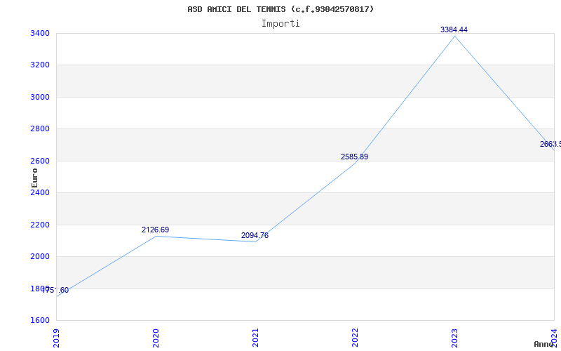Click the 2024 x-axis label

pyautogui.click(x=554, y=338)
